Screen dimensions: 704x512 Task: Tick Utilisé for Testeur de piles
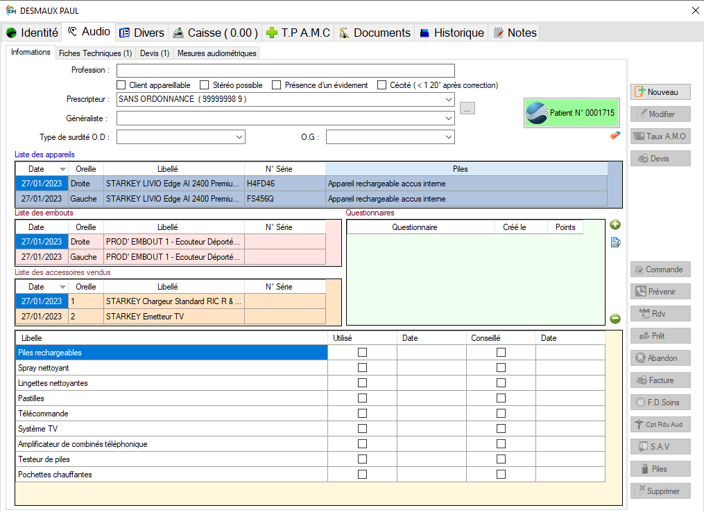coord(362,459)
